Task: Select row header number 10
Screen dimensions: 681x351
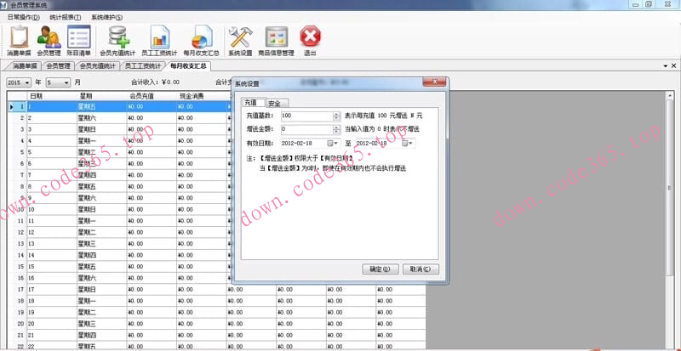Action: tap(17, 209)
